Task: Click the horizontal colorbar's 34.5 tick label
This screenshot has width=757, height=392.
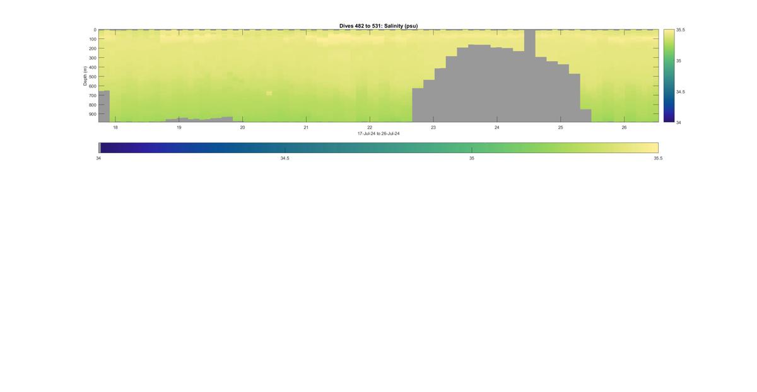Action: click(285, 158)
